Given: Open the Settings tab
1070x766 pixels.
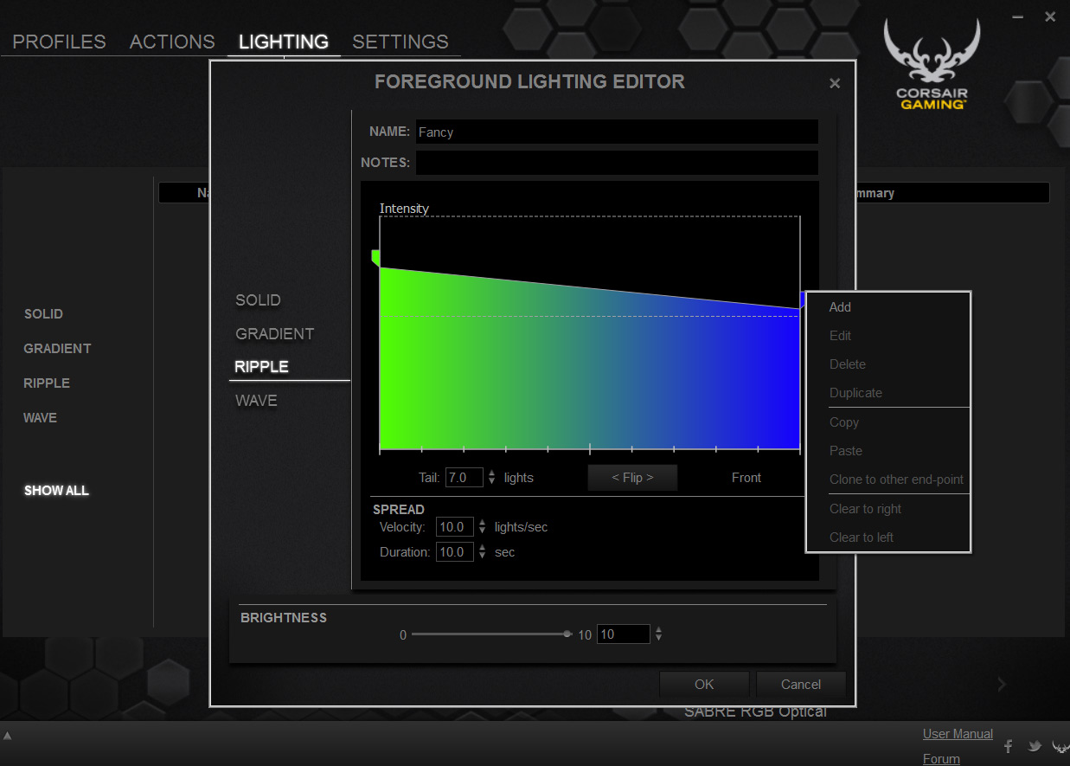Looking at the screenshot, I should point(400,42).
